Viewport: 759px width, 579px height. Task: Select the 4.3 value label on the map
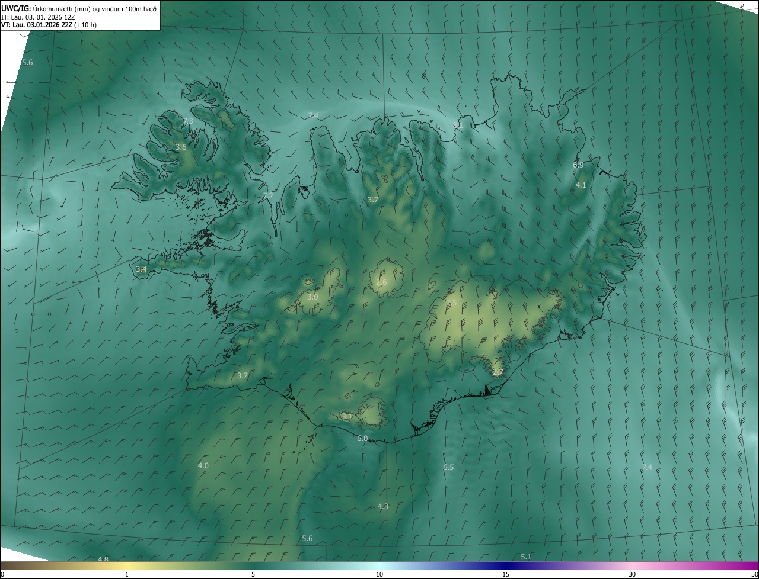[x=383, y=506]
